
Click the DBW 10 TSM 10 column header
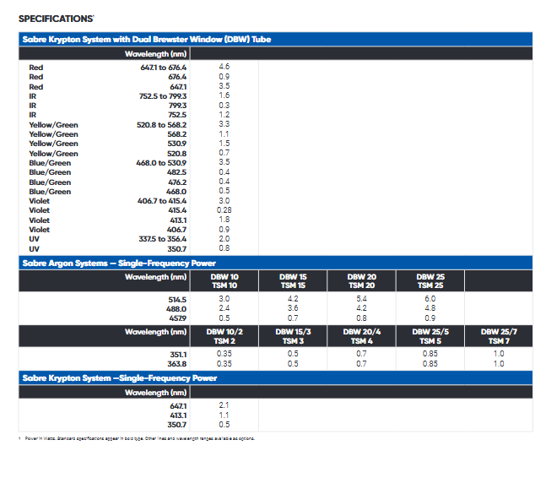[224, 281]
